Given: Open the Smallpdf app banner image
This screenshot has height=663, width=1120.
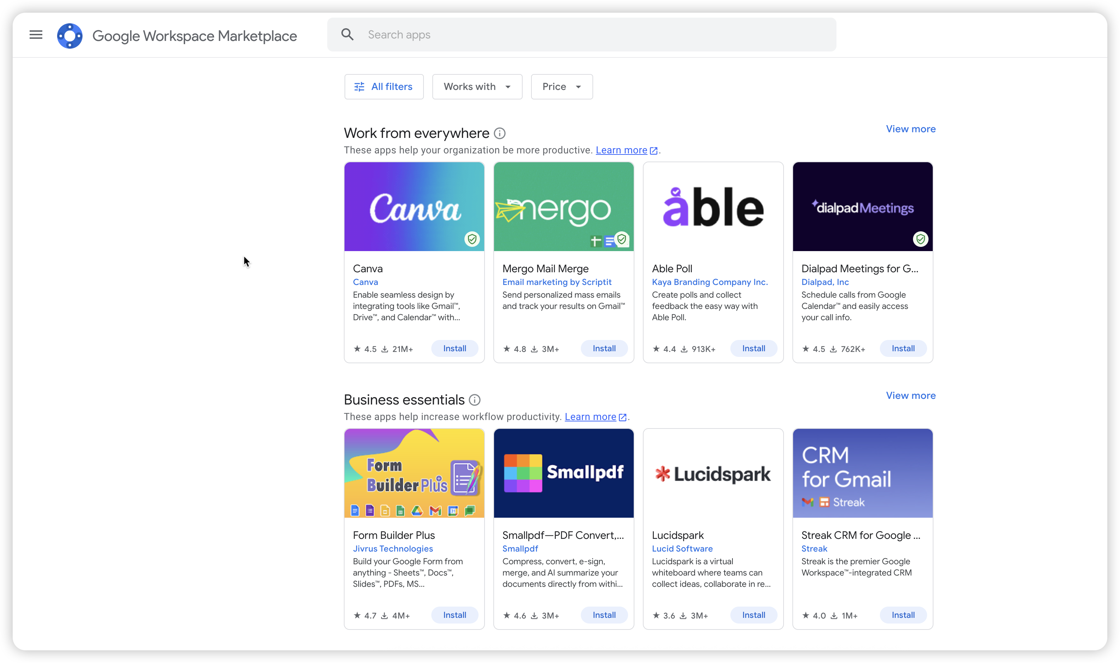Looking at the screenshot, I should [564, 473].
